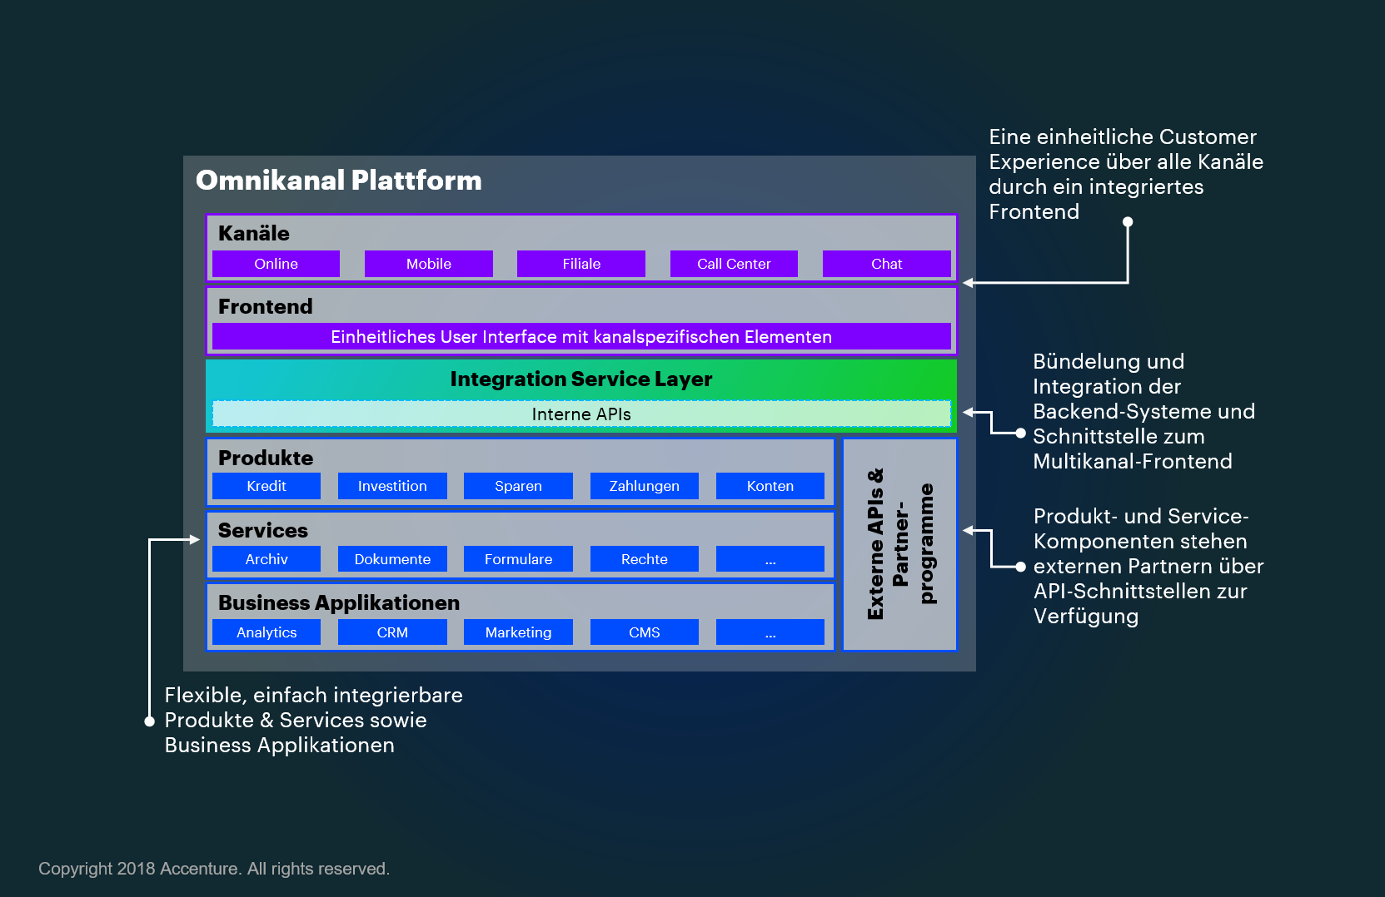Select the Investition product box
Image resolution: width=1385 pixels, height=897 pixels.
pos(392,486)
